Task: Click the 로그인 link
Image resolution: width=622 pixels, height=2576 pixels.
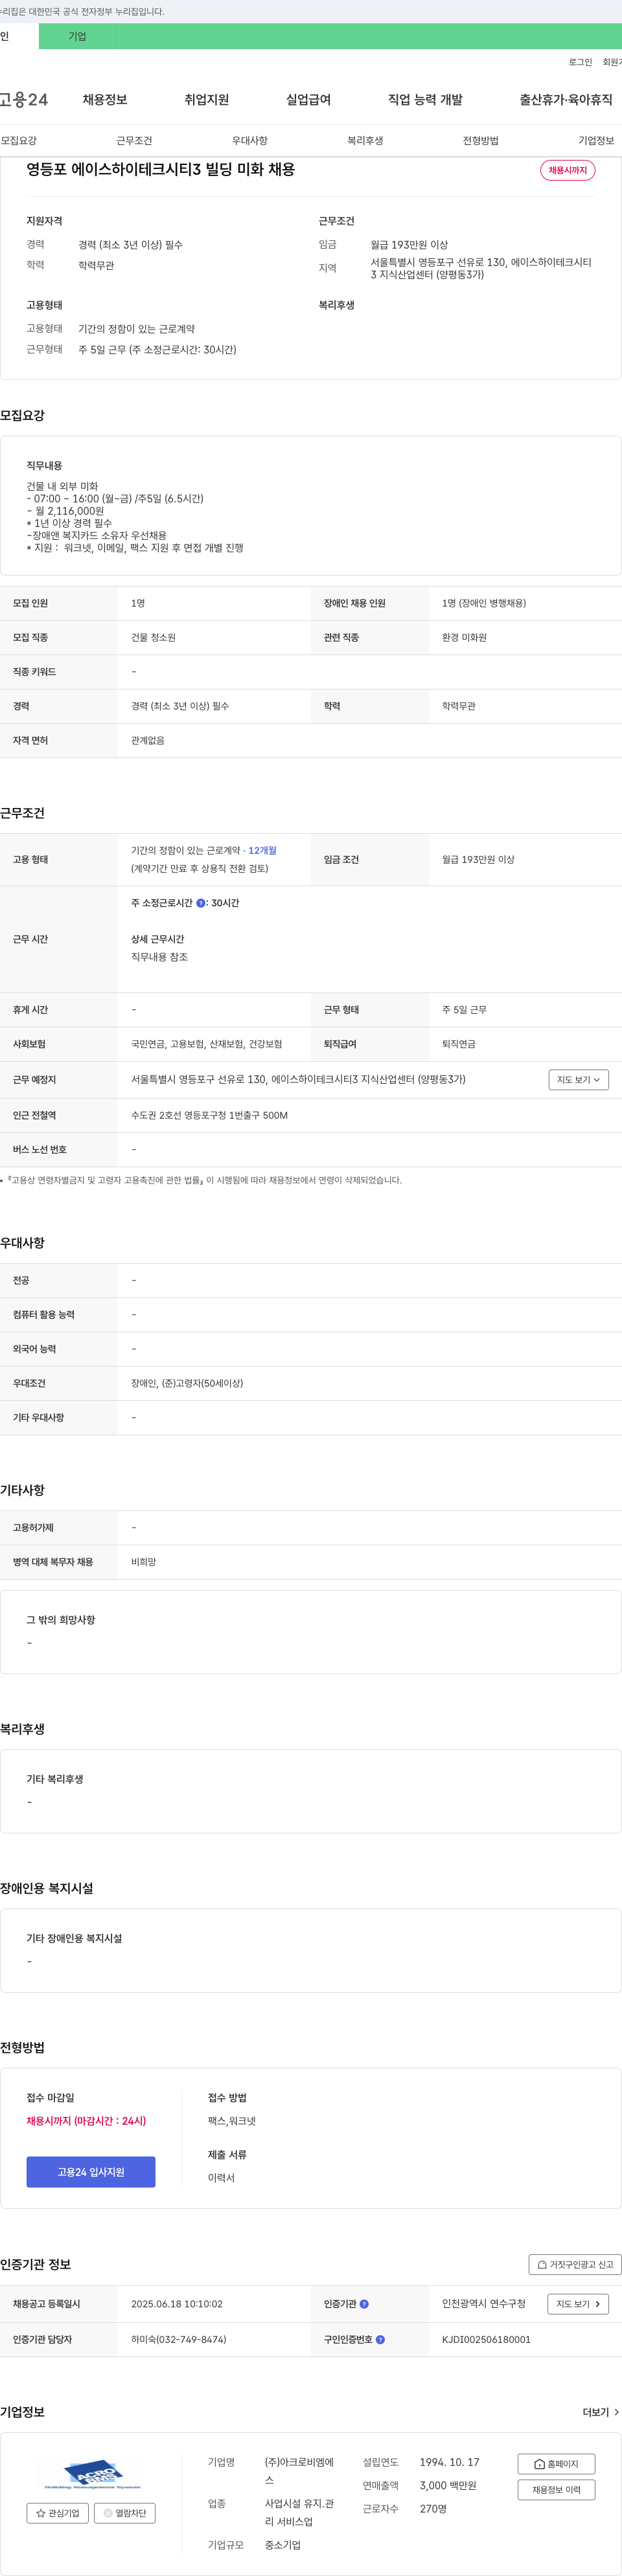Action: pos(580,62)
